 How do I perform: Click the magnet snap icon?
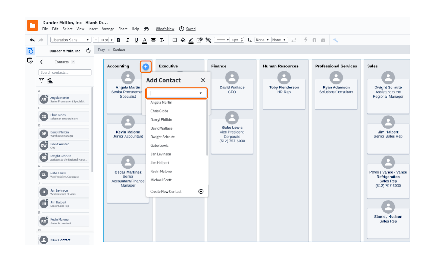[315, 40]
